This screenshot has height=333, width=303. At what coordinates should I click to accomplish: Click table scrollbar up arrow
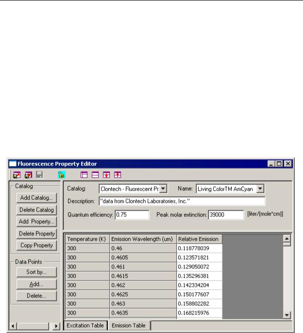pos(287,238)
